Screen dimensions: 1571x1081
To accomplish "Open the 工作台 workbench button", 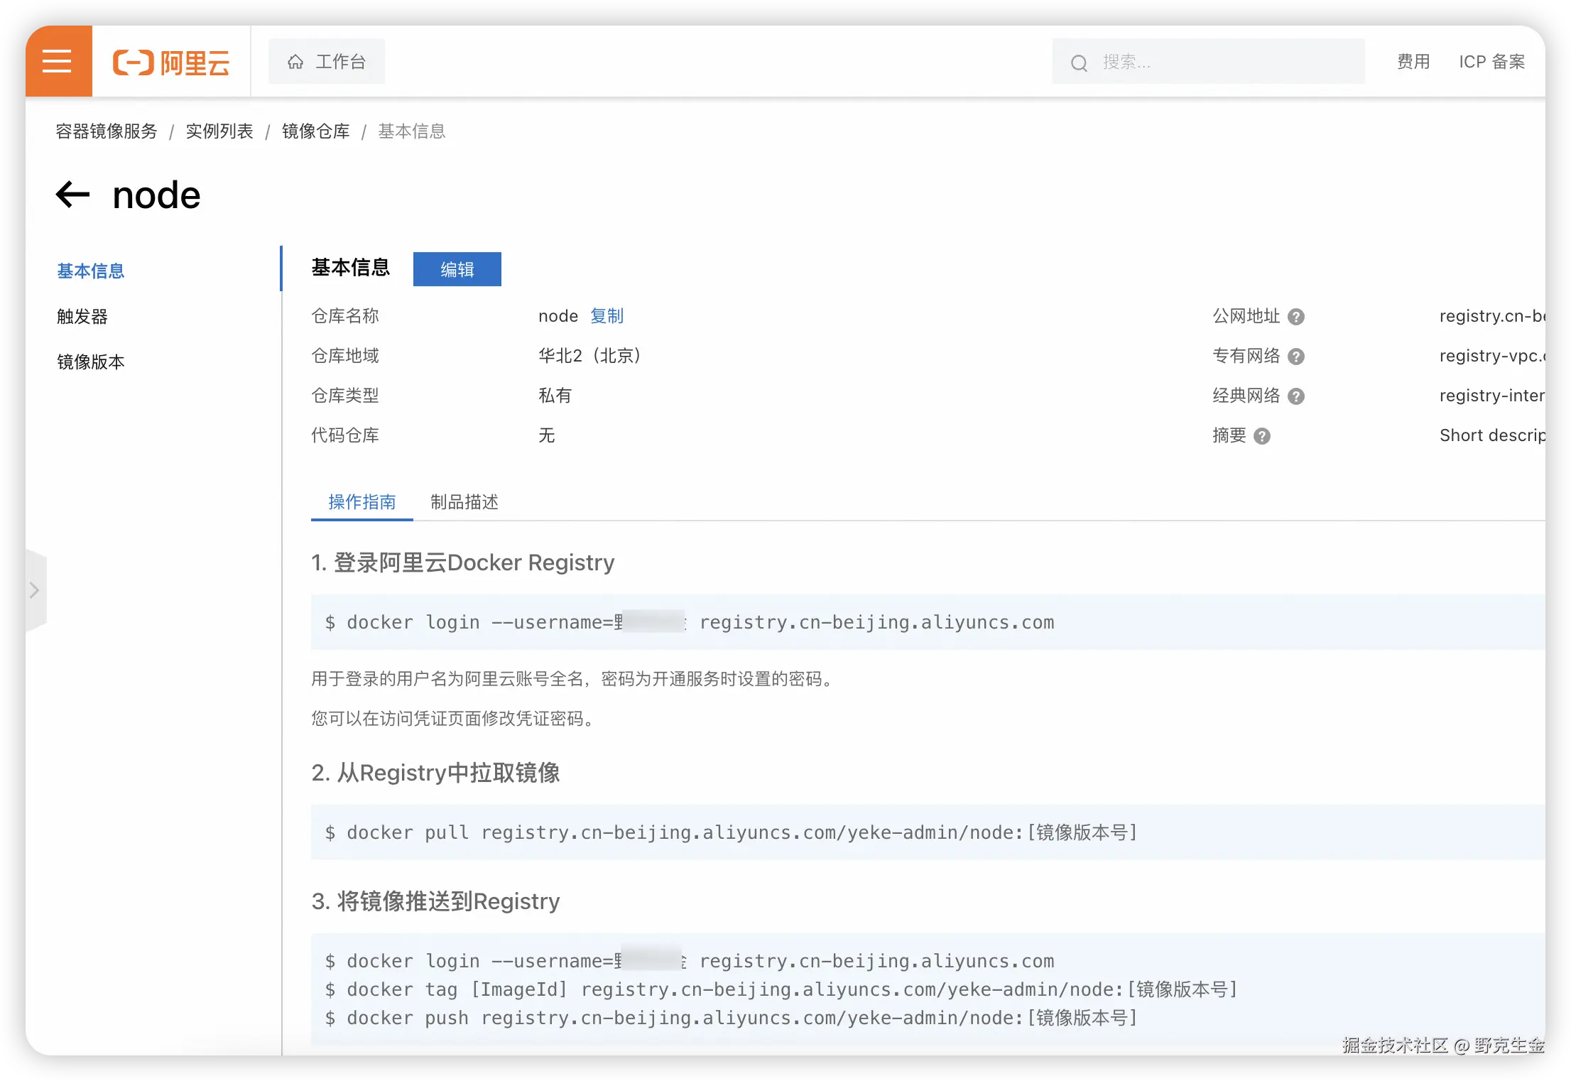I will pyautogui.click(x=327, y=62).
